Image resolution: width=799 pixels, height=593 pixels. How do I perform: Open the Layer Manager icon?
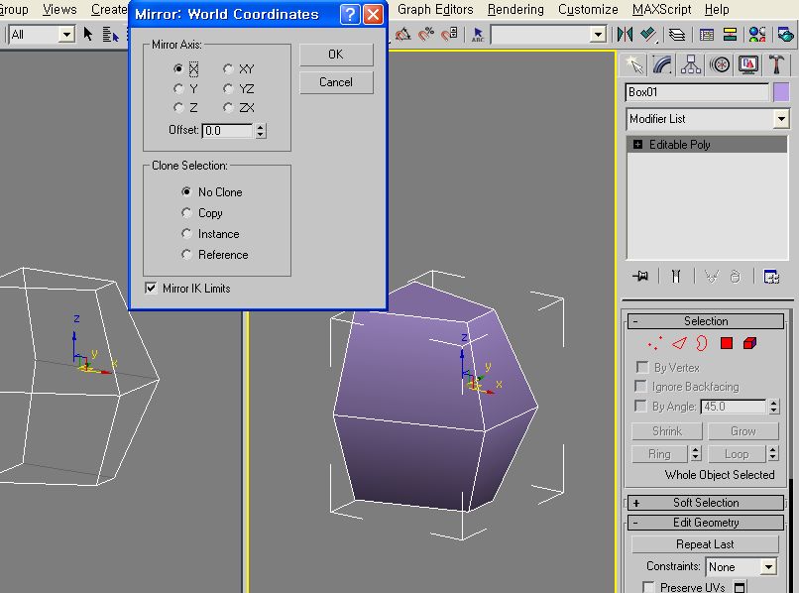pyautogui.click(x=677, y=34)
